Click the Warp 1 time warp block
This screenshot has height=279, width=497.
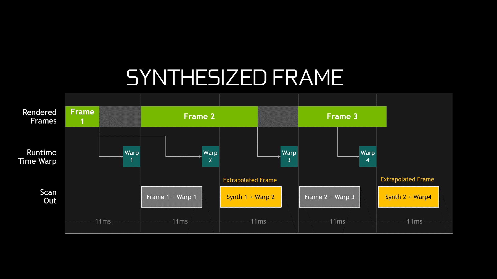pyautogui.click(x=131, y=157)
